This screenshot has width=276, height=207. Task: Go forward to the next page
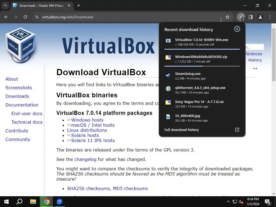(x=16, y=17)
